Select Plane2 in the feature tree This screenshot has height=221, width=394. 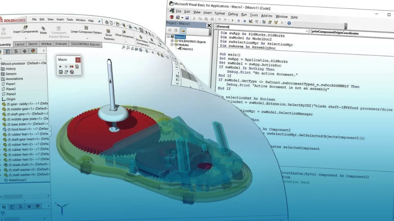(x=9, y=89)
